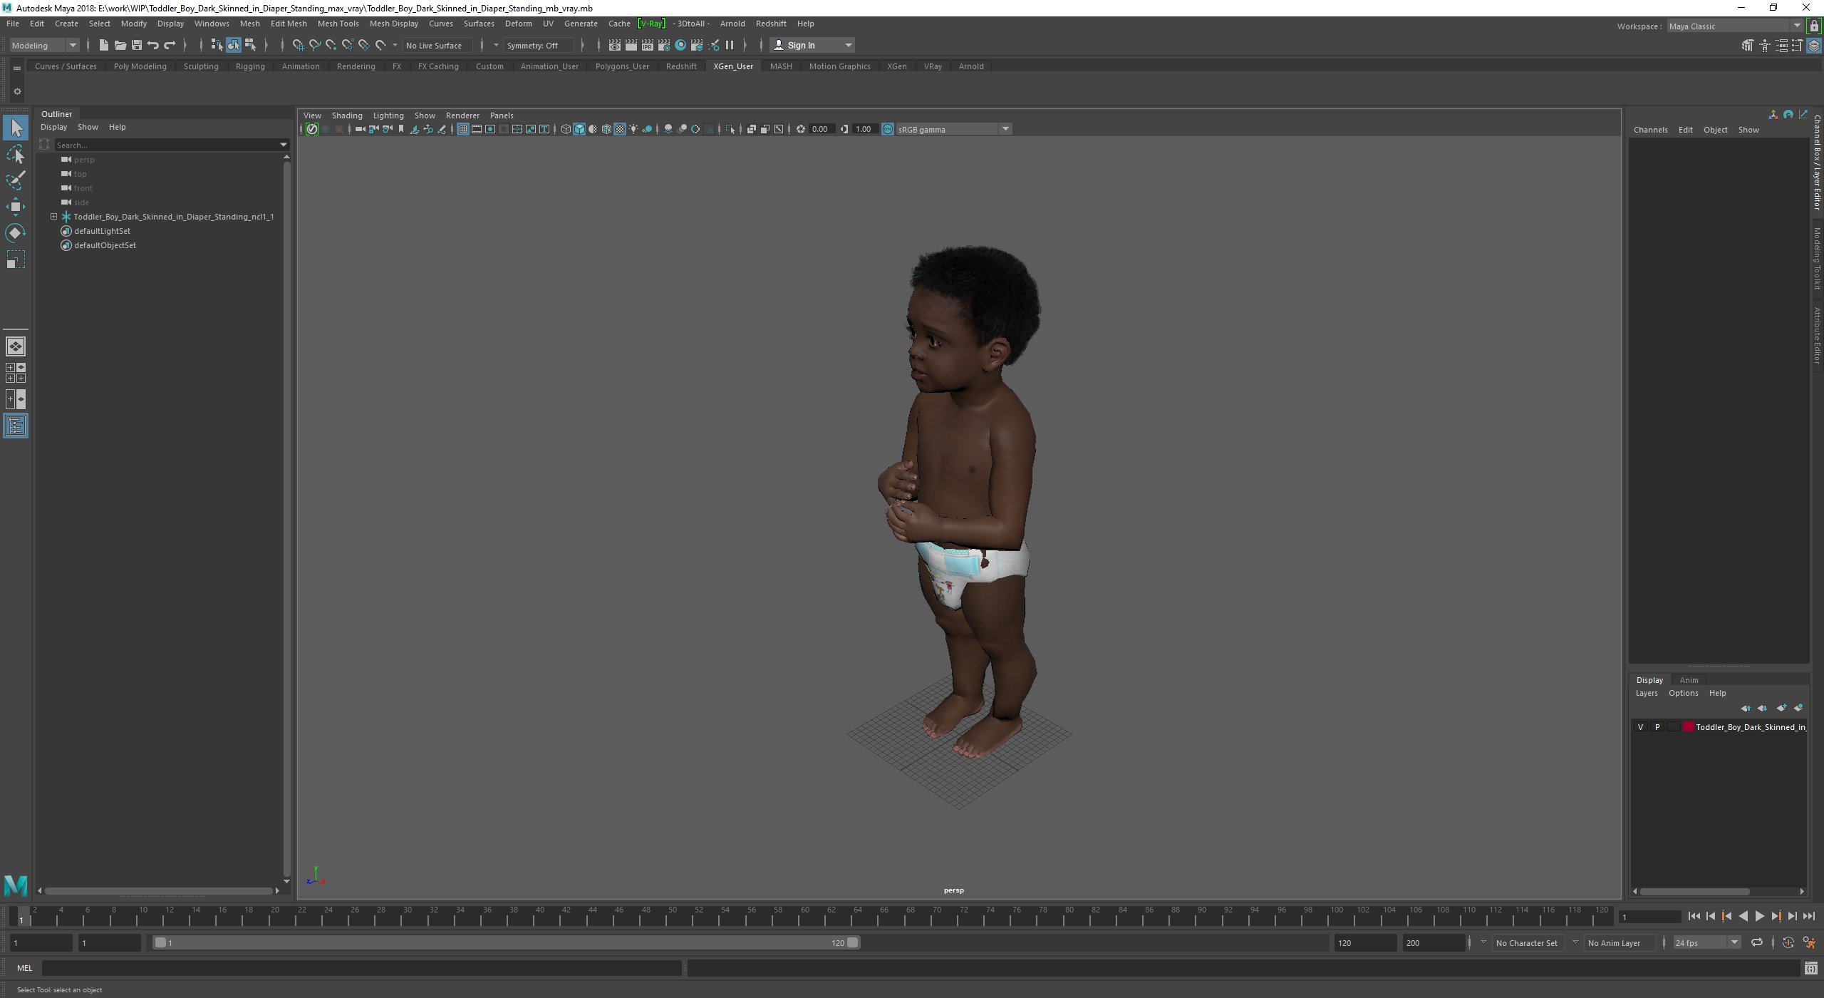
Task: Expand the Toddler_Boy_Dark_Skinned node in the Outliner
Action: [53, 216]
